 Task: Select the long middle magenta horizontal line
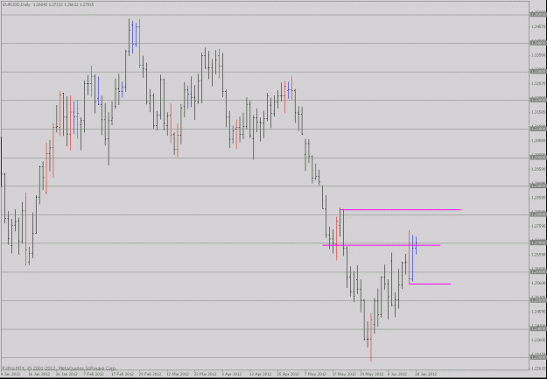382,245
